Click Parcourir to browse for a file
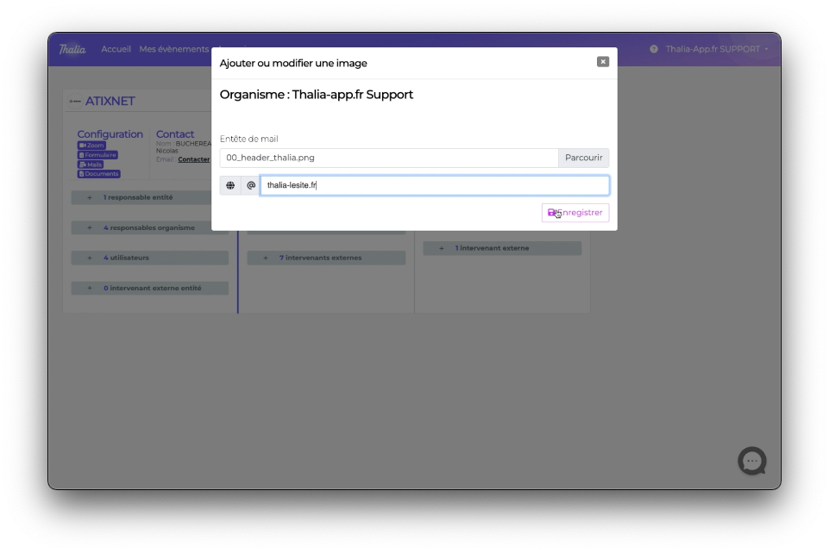This screenshot has width=829, height=553. (x=584, y=158)
